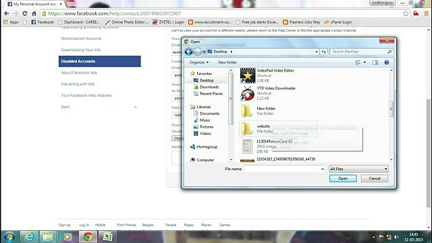Image resolution: width=432 pixels, height=243 pixels.
Task: Click the magnifier icon in Search Desktop
Action: 389,51
